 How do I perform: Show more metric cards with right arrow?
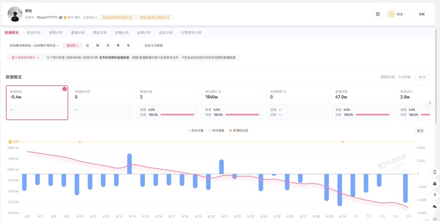point(430,103)
